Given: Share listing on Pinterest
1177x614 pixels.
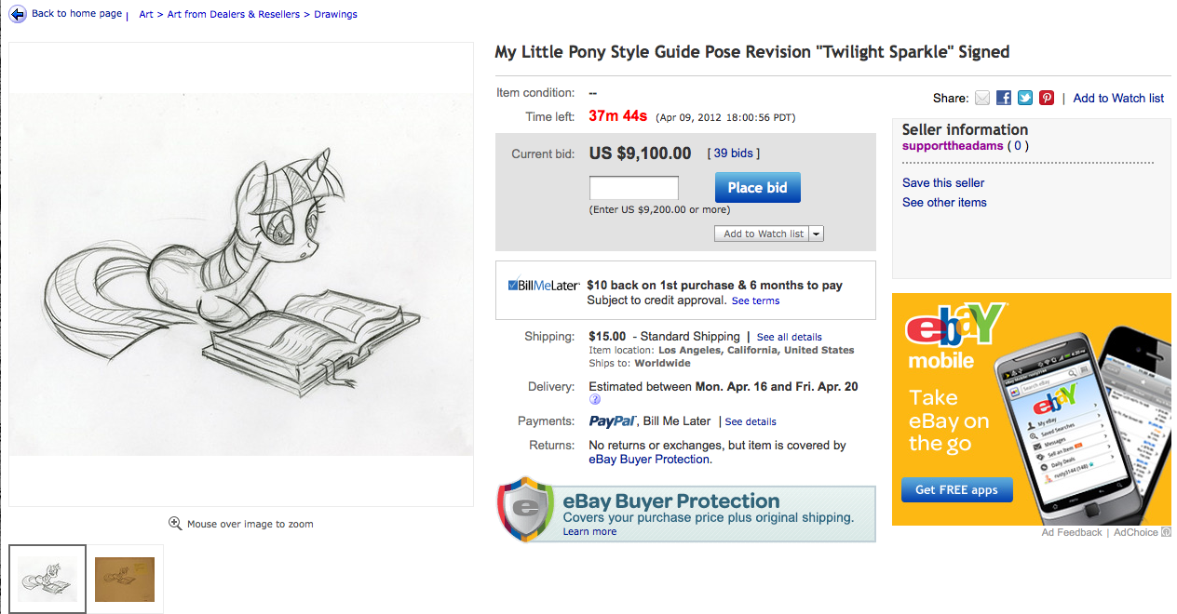Looking at the screenshot, I should tap(1047, 98).
